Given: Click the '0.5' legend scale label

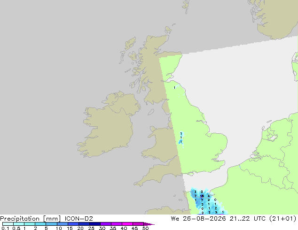Looking at the screenshot, I should 16,228.
